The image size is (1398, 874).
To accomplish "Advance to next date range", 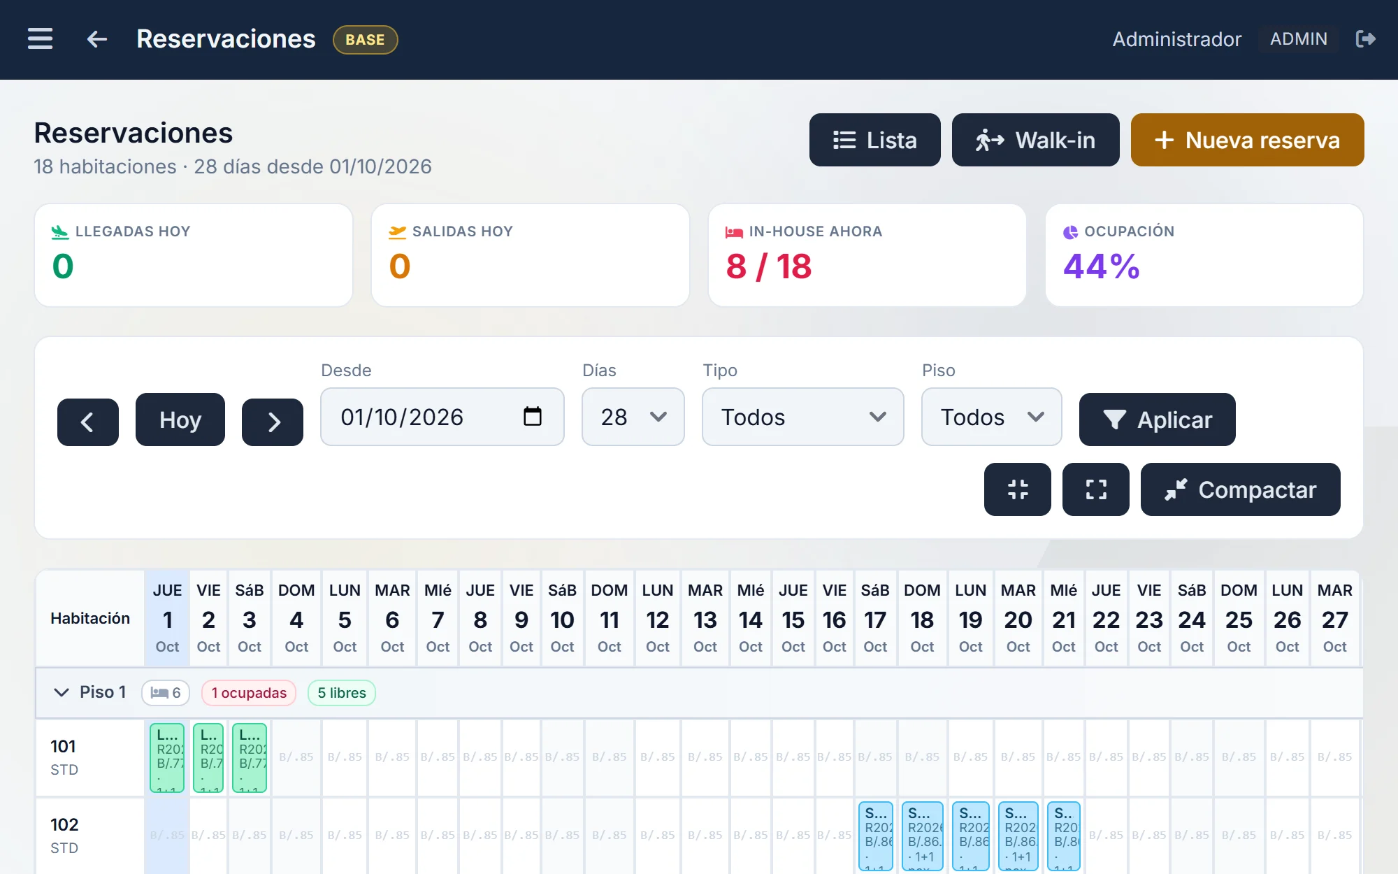I will point(273,422).
